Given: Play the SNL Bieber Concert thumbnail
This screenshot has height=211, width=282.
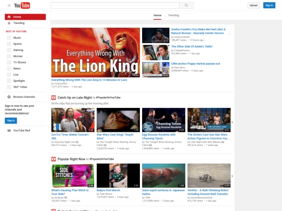Looking at the screenshot, I should [x=73, y=120].
